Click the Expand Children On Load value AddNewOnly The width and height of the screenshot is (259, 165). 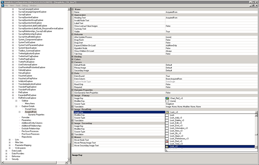(171, 46)
